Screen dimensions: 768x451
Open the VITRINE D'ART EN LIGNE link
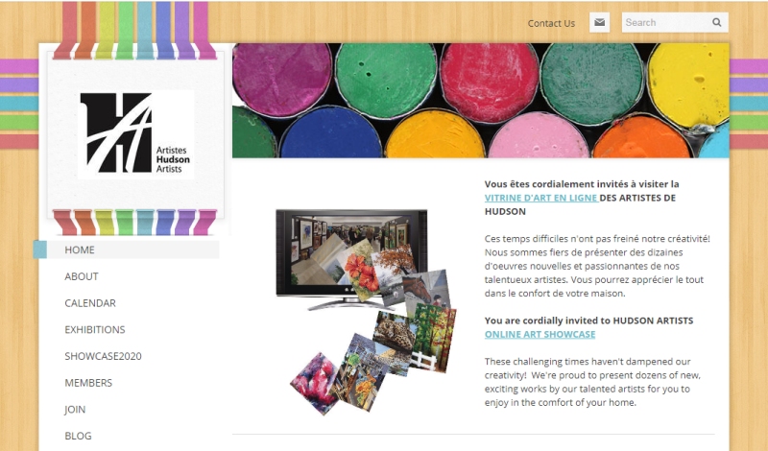click(x=540, y=198)
